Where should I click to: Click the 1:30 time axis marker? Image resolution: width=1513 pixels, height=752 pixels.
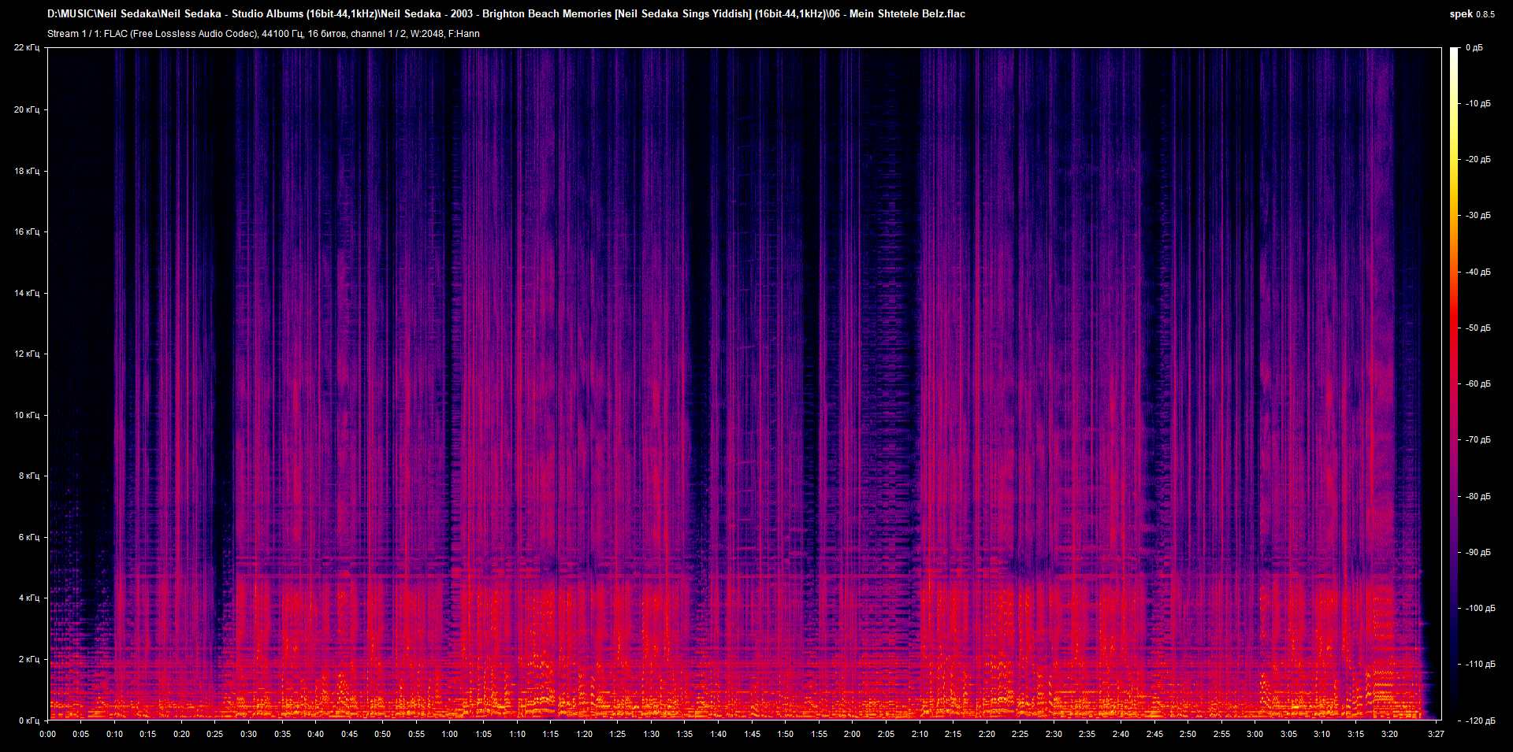[652, 734]
